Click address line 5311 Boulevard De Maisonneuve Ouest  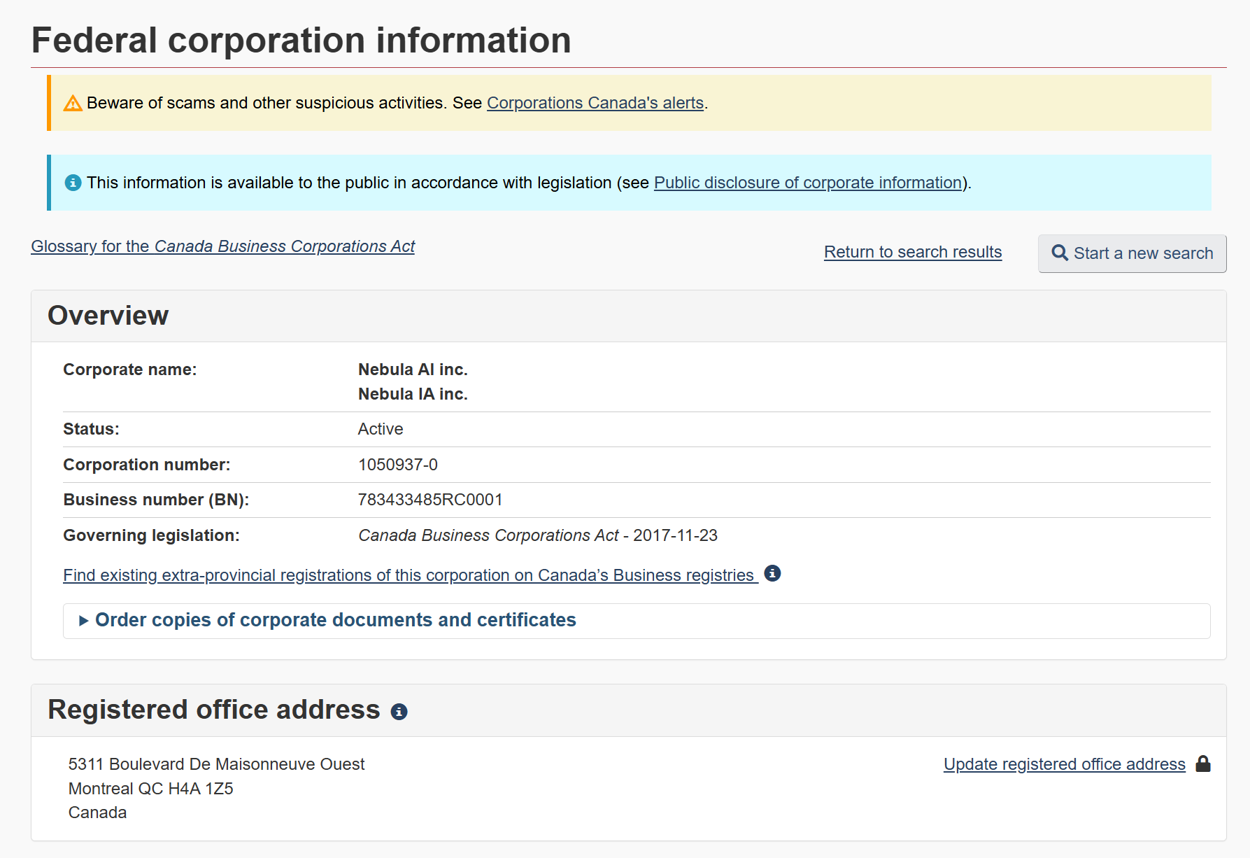pos(216,764)
